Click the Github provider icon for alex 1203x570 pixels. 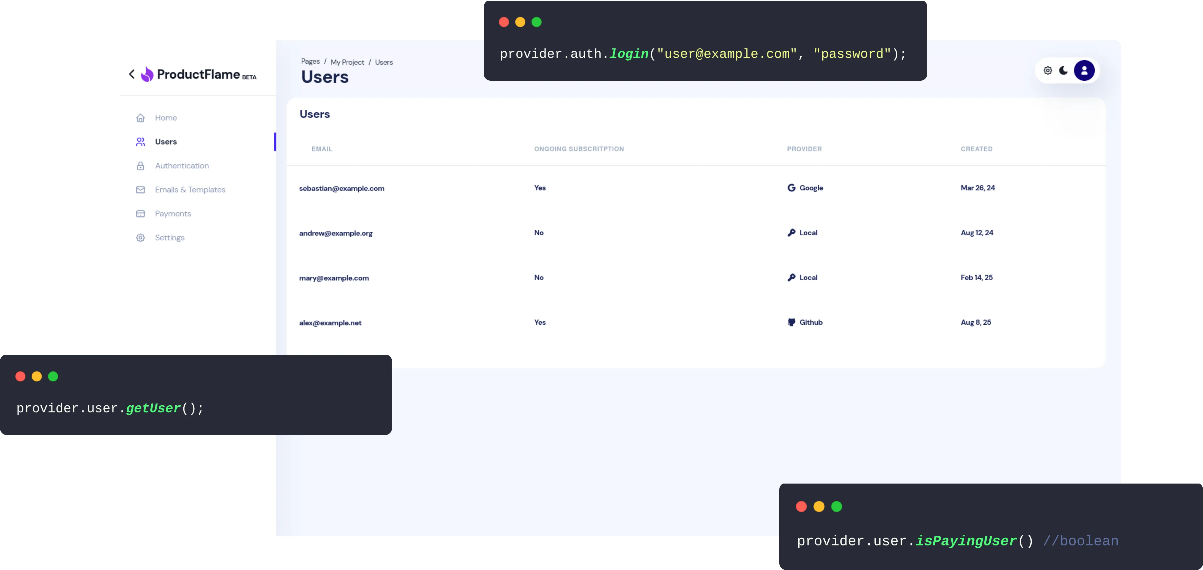[x=791, y=322]
